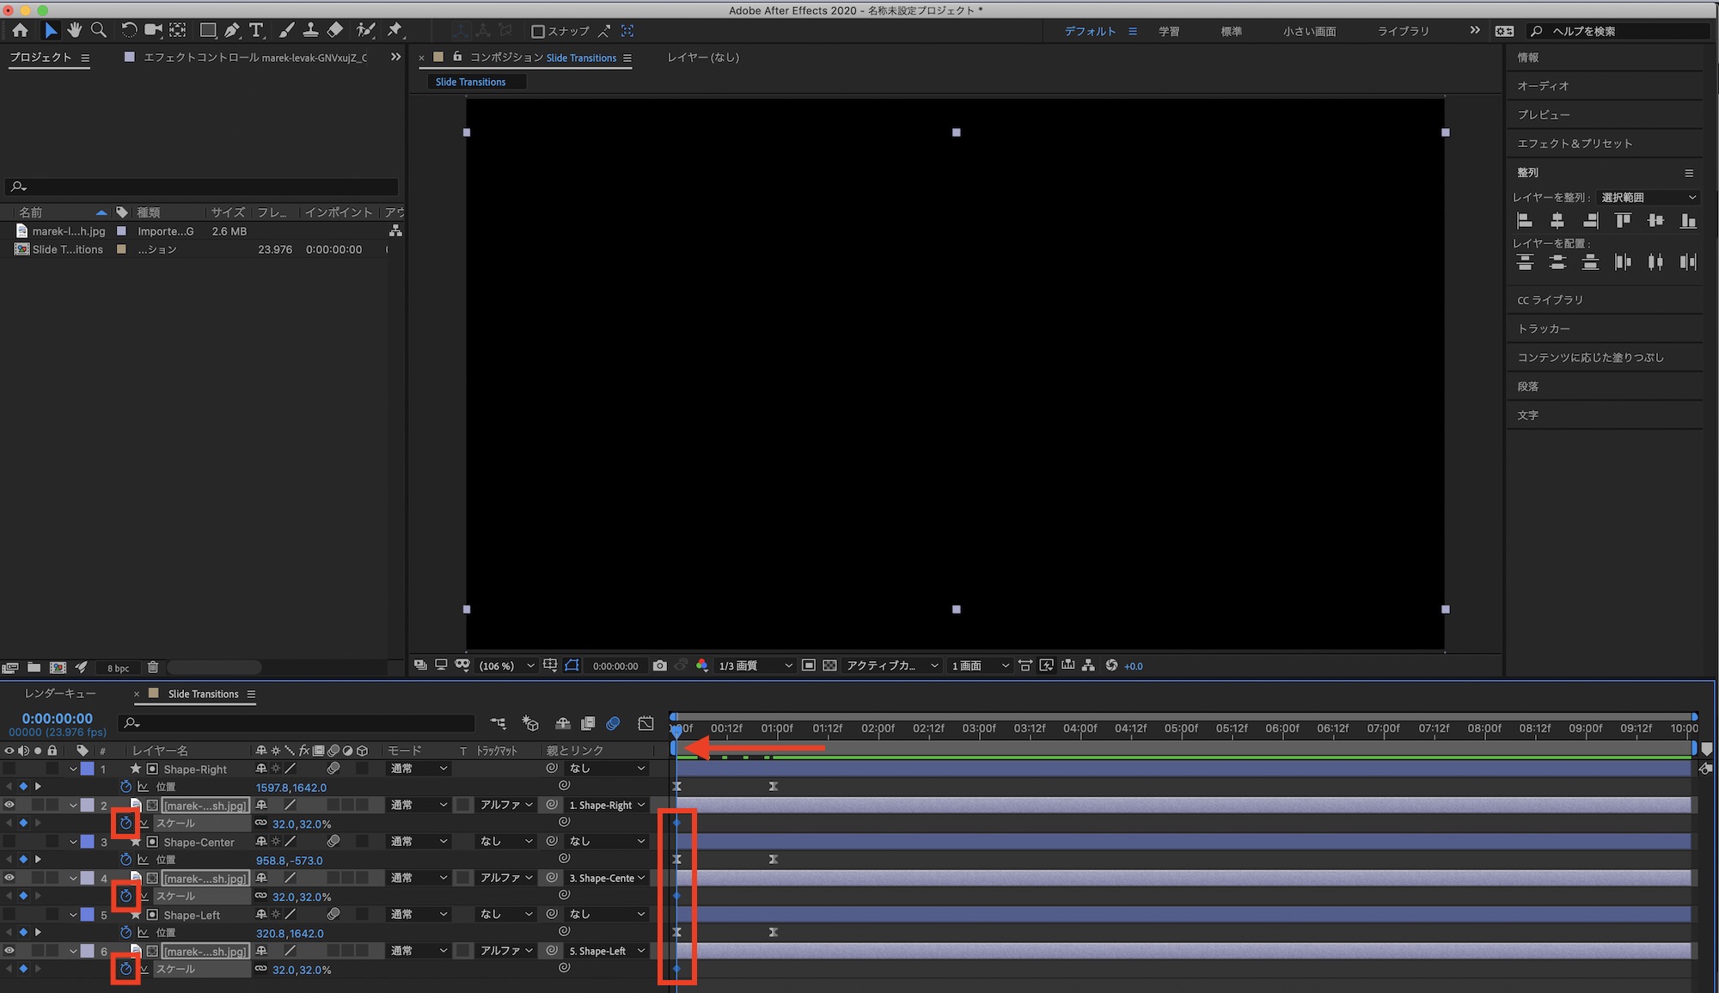
Task: Activate the Puppet Pin tool
Action: [x=395, y=30]
